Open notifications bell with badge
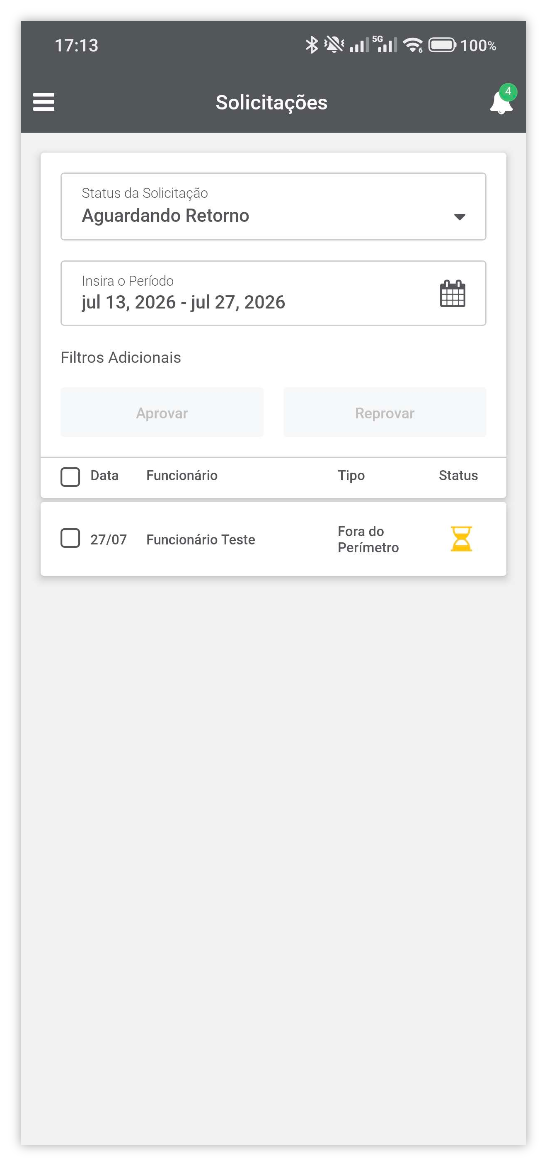 [501, 100]
